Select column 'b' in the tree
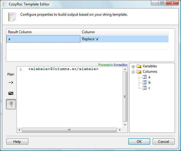This screenshot has height=151, width=181. click(149, 82)
